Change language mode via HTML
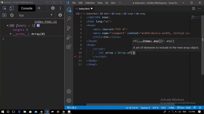204x114 pixels. 171,108
